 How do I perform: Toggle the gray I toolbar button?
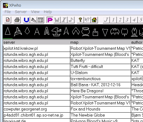pos(64,20)
